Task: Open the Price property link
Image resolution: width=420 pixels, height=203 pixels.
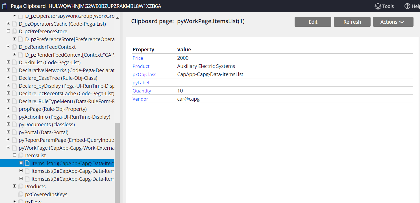Action: pyautogui.click(x=138, y=58)
